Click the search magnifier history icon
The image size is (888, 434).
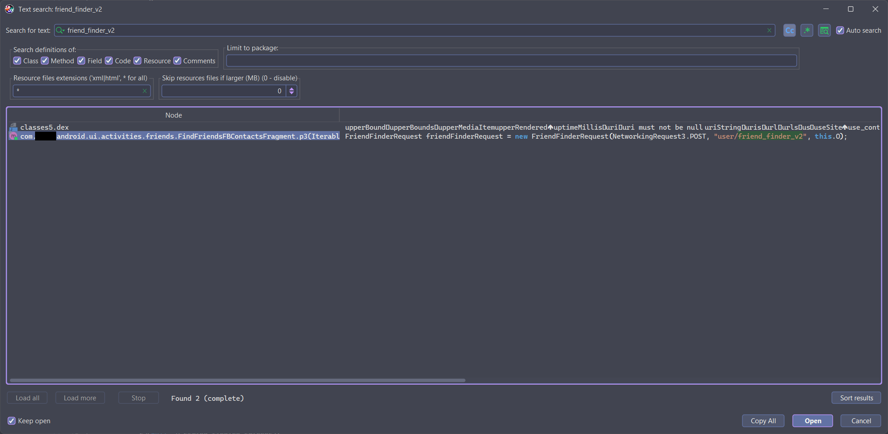(60, 31)
